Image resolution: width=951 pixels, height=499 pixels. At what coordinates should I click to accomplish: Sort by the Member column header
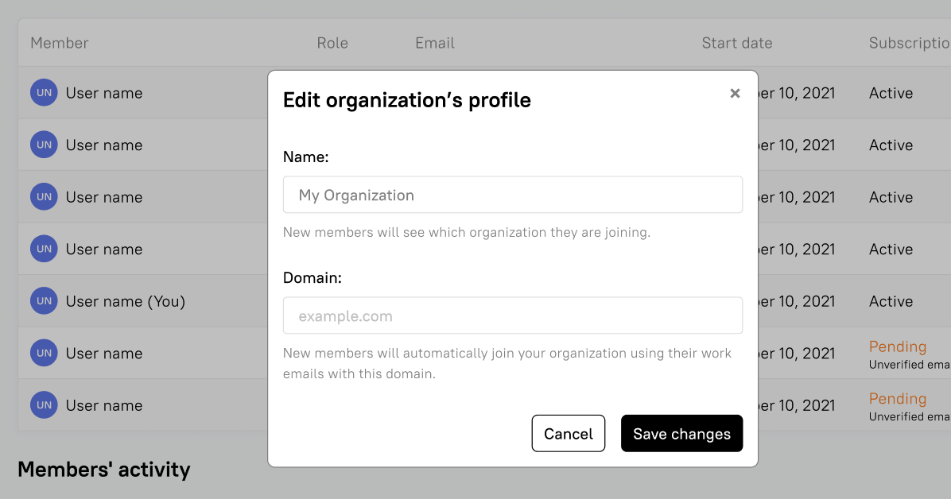point(60,43)
